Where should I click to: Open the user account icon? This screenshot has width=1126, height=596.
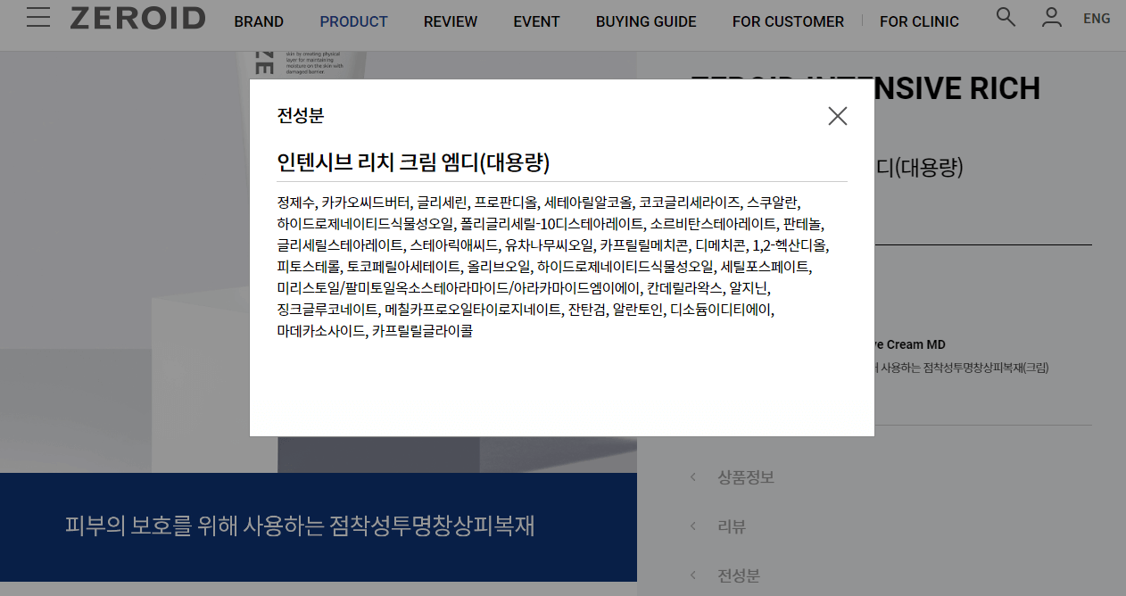coord(1052,17)
